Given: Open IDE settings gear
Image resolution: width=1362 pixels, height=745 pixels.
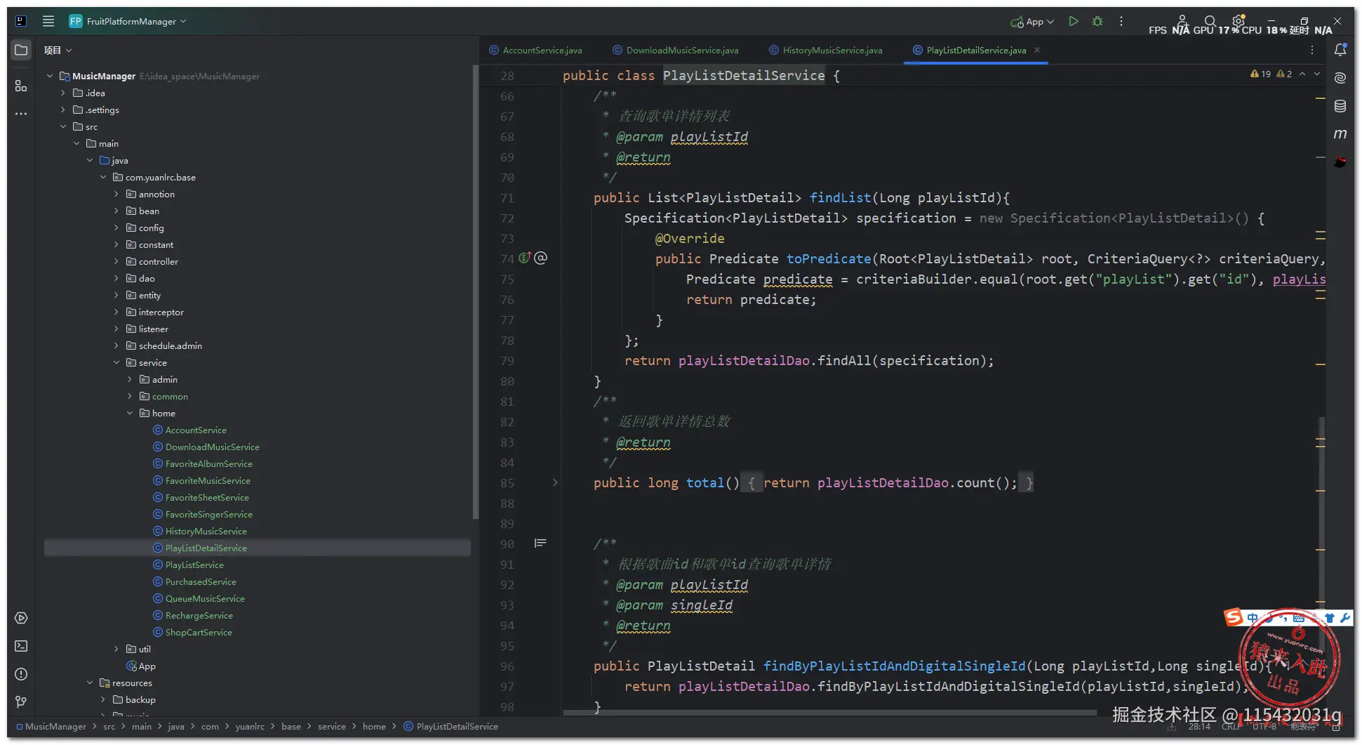Looking at the screenshot, I should pyautogui.click(x=1239, y=20).
